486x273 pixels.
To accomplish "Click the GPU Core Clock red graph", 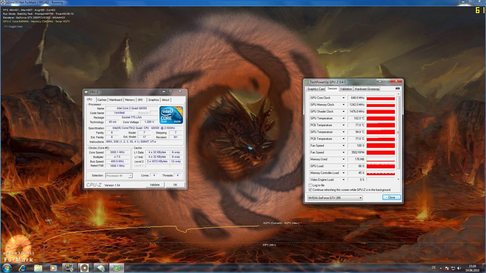I will click(x=381, y=98).
